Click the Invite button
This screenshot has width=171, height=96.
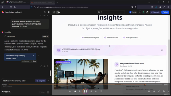133,12
